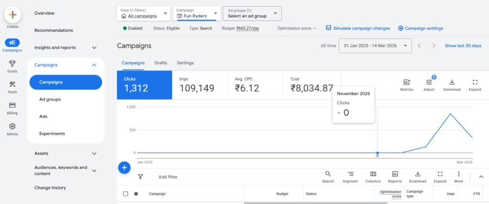The width and height of the screenshot is (489, 204).
Task: Click the November 2025 chart data point
Action: 377,153
